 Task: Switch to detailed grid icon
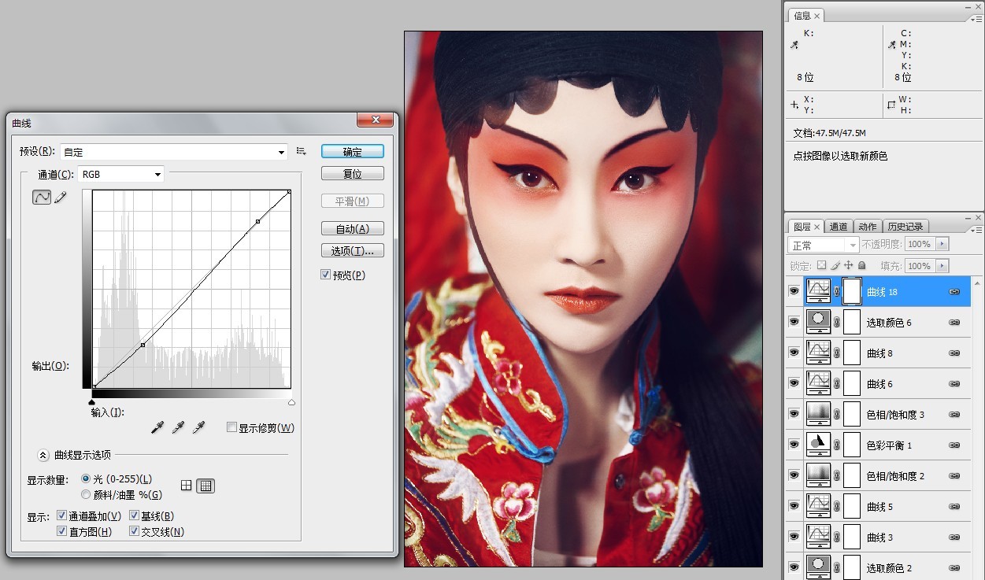[206, 486]
